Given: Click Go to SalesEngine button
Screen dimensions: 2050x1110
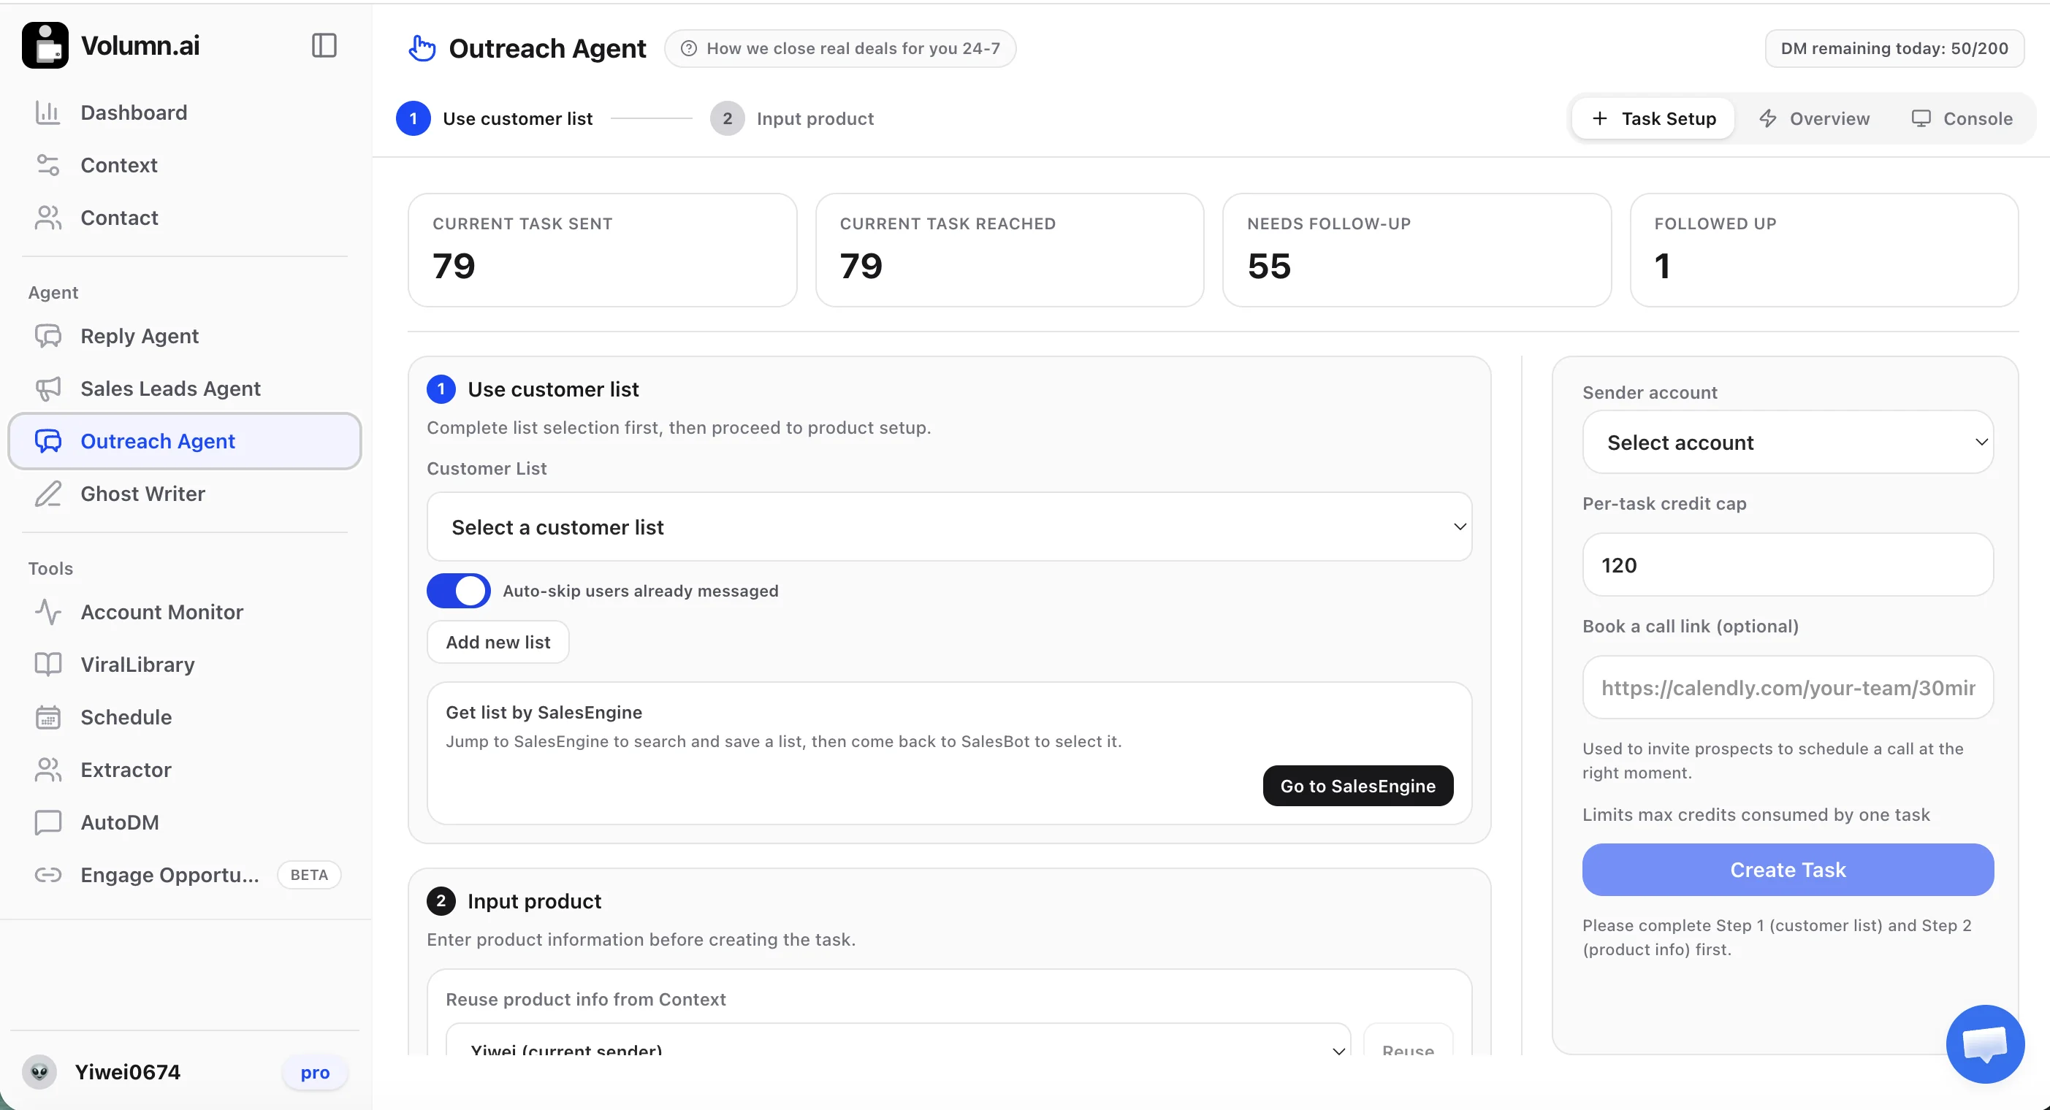Looking at the screenshot, I should (x=1357, y=786).
